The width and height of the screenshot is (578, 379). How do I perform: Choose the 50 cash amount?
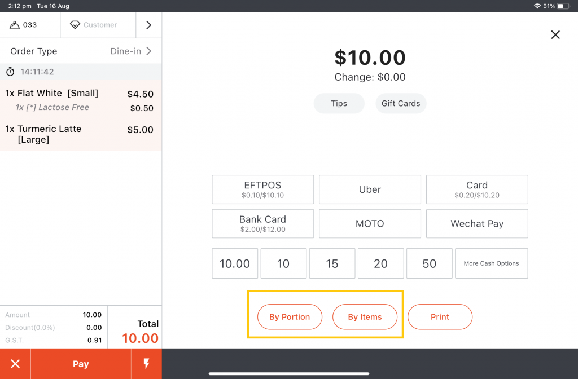(430, 263)
